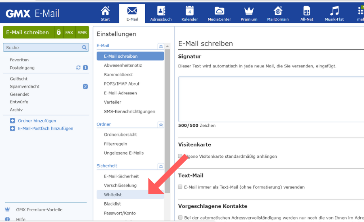Viewport: 364px width, 222px height.
Task: Click the All-Net SIM card icon
Action: tap(307, 11)
